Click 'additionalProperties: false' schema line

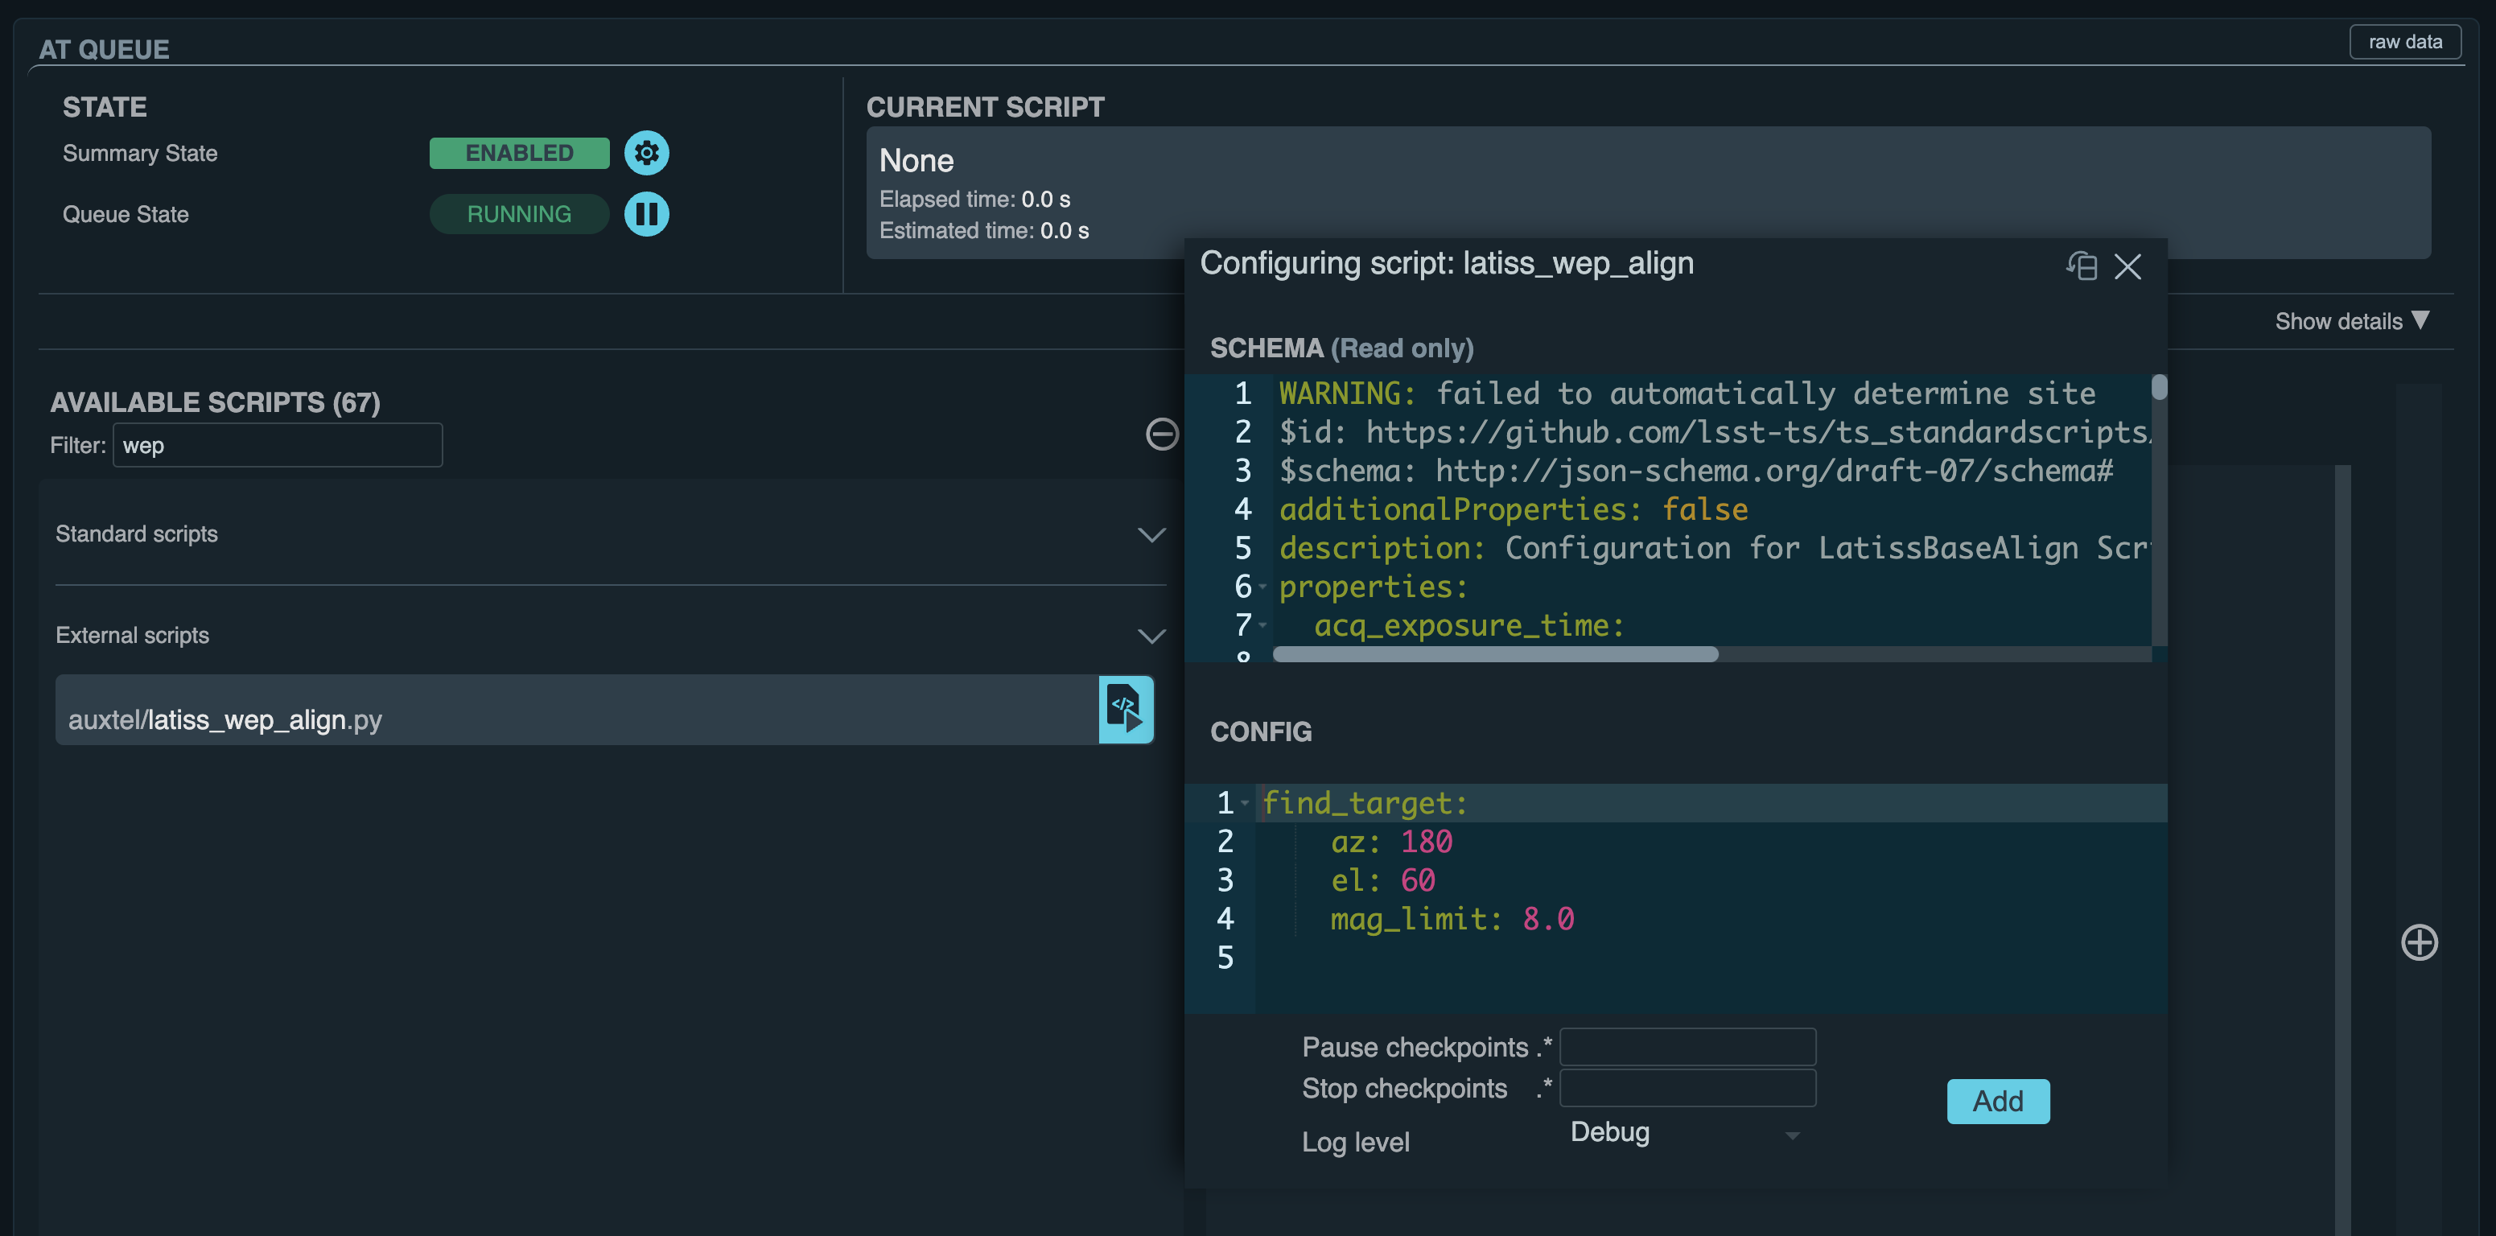click(1514, 509)
